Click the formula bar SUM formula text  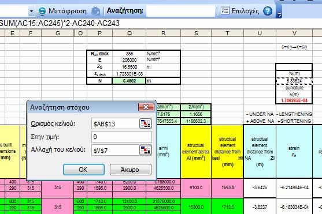click(x=60, y=23)
